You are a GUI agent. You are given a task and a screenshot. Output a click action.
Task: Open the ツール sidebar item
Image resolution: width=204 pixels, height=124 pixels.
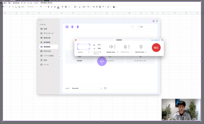coord(48,65)
